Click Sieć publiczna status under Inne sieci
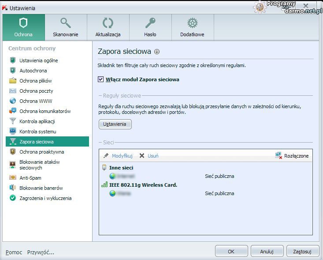 pyautogui.click(x=219, y=176)
